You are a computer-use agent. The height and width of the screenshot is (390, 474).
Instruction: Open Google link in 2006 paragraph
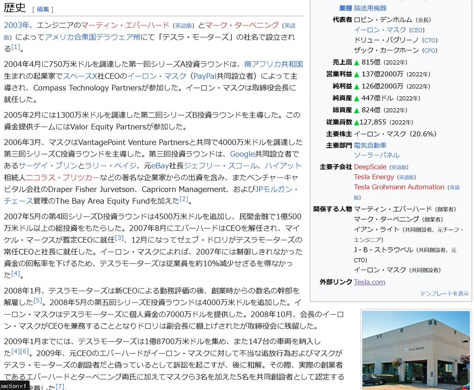[x=243, y=154]
